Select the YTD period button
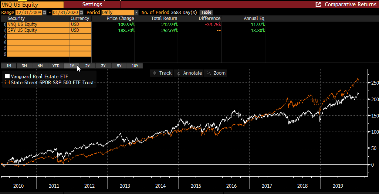Viewport: 379px width, 194px height. [x=56, y=66]
